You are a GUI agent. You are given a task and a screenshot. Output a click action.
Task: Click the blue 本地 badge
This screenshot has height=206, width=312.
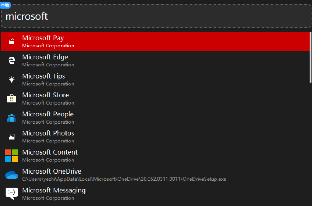5,5
